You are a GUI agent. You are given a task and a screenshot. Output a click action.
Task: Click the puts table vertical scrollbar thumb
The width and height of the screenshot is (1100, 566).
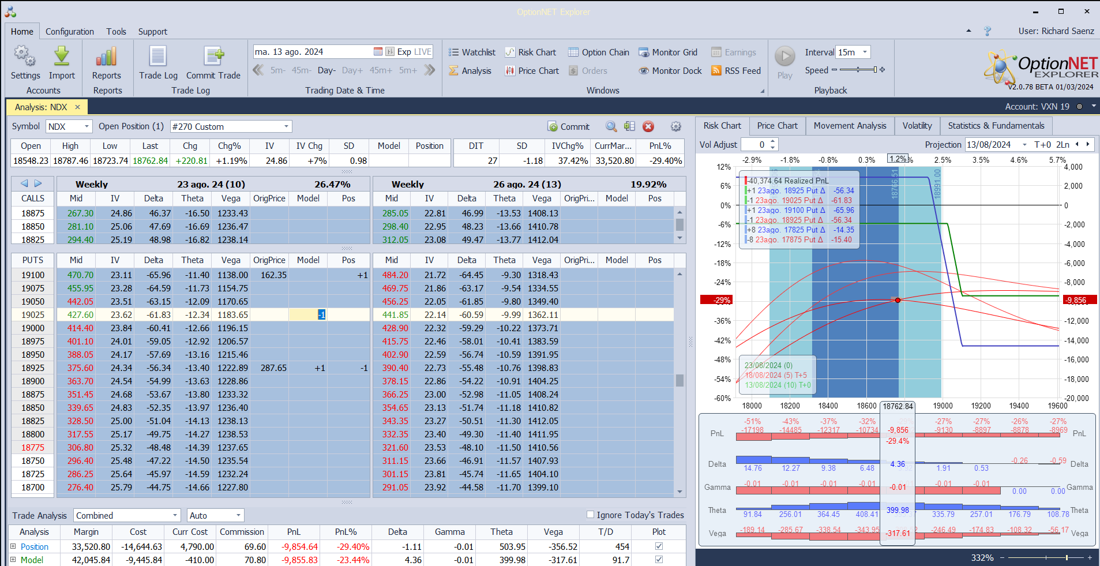(x=680, y=380)
